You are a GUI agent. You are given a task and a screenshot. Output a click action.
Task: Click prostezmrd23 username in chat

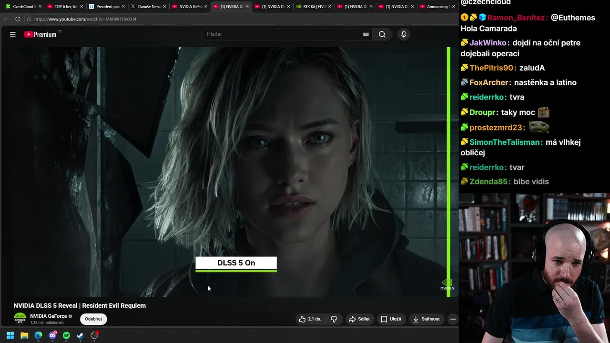(495, 128)
